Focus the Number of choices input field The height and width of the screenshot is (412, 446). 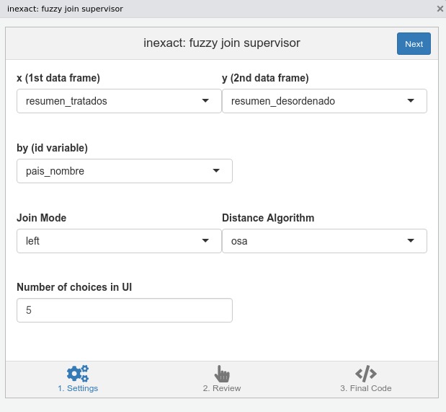[x=124, y=310]
